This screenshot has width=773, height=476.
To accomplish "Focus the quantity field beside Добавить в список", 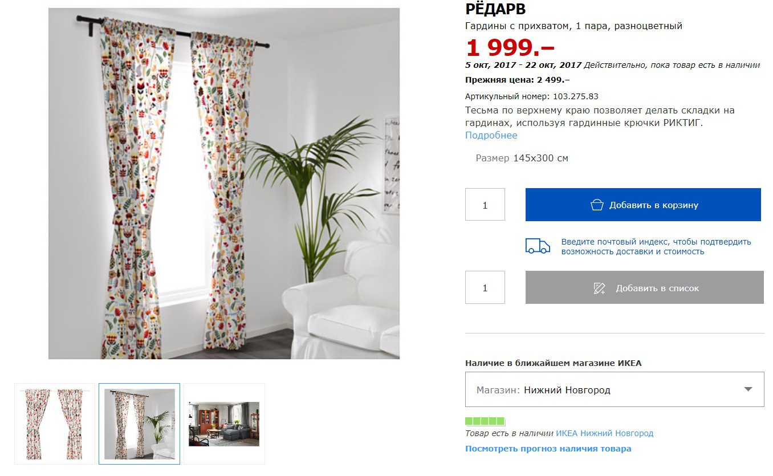I will point(485,287).
